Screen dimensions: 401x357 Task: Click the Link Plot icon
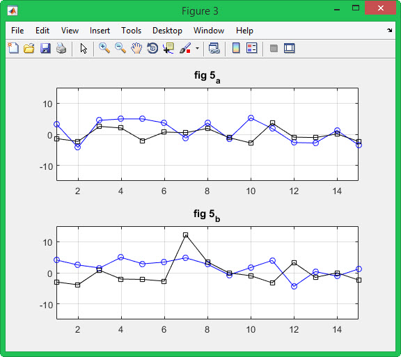(214, 48)
